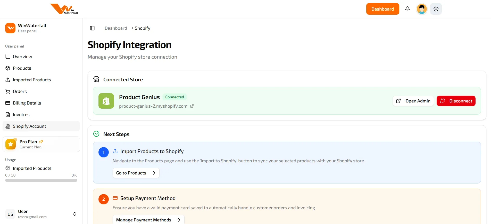Go to Dashboard breadcrumb
This screenshot has height=224, width=491.
pos(116,28)
